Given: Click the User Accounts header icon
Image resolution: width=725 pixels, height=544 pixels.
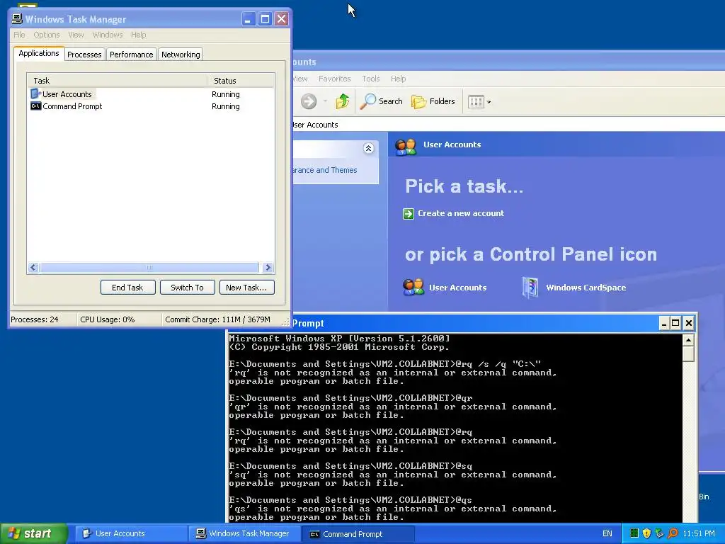Looking at the screenshot, I should [x=406, y=146].
